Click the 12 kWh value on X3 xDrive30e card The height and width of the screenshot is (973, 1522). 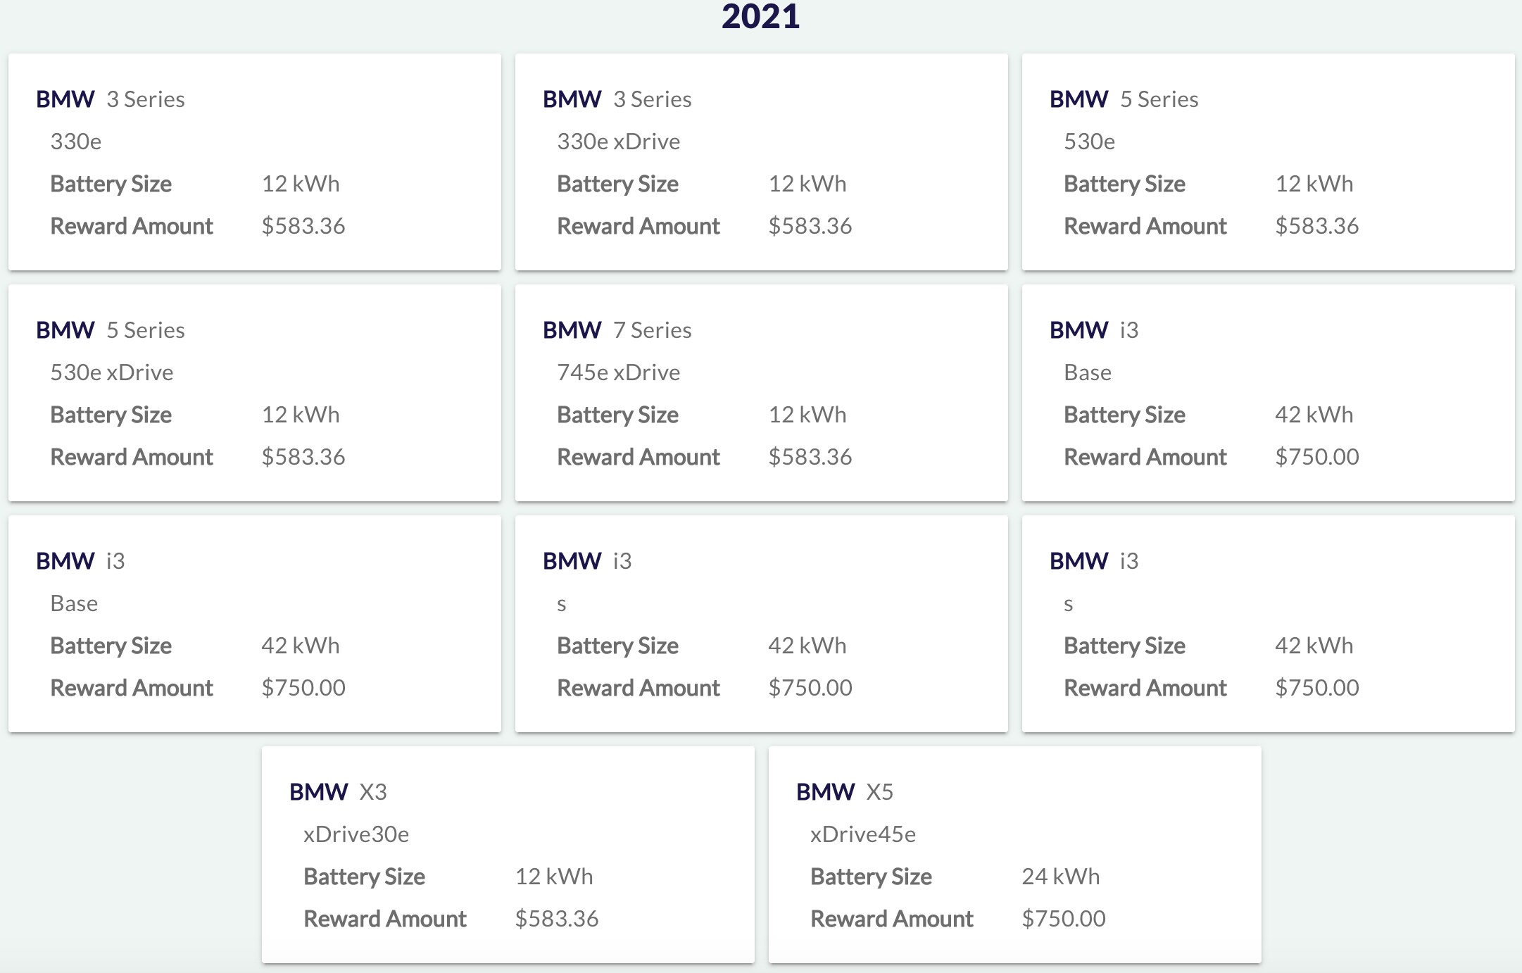coord(553,877)
